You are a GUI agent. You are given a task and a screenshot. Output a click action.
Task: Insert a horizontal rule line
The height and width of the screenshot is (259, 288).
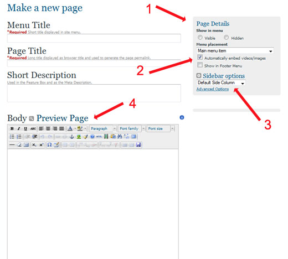12,145
